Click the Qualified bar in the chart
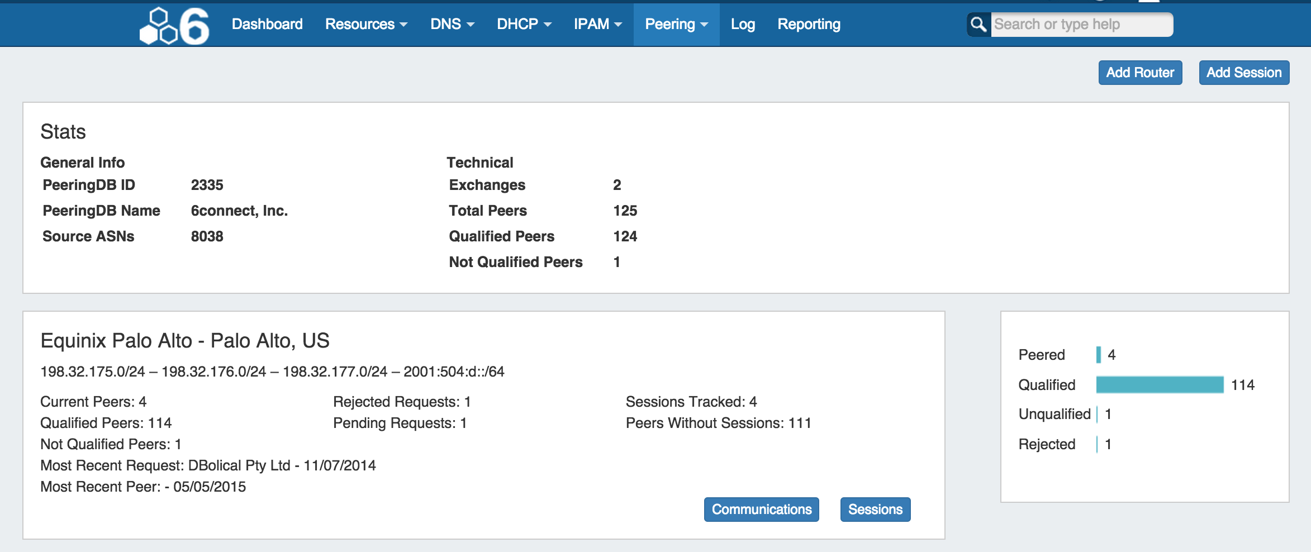Viewport: 1311px width, 552px height. point(1160,385)
